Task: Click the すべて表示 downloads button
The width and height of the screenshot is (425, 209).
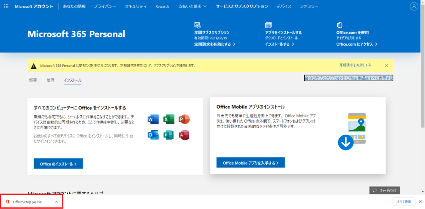Action: pos(404,202)
